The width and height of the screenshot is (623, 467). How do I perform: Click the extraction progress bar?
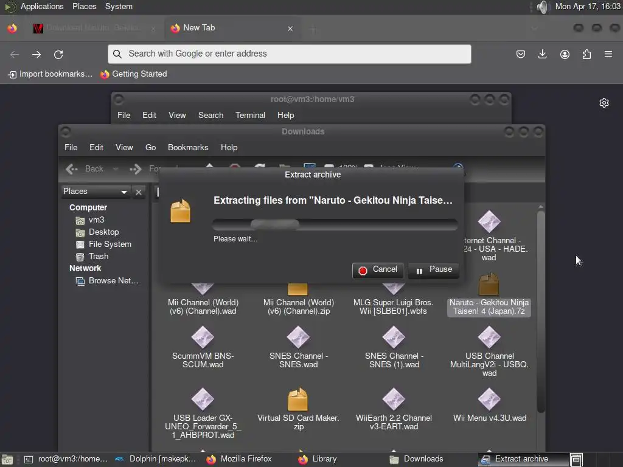[x=335, y=224]
